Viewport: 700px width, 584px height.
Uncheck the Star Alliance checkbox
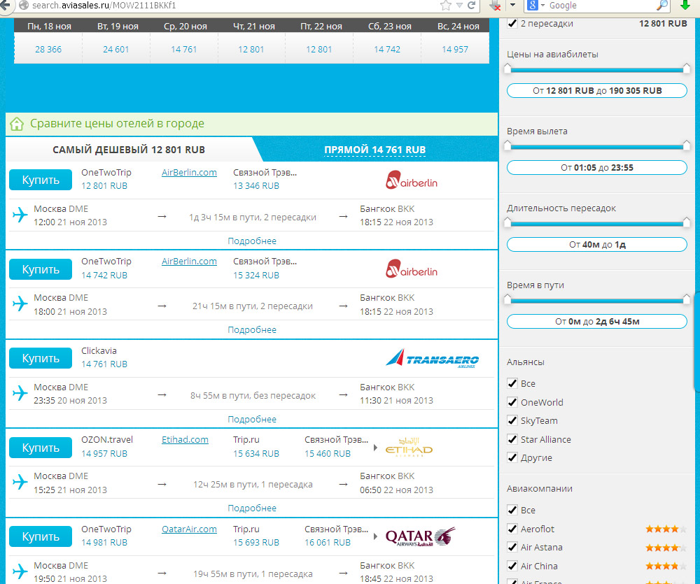[x=512, y=439]
